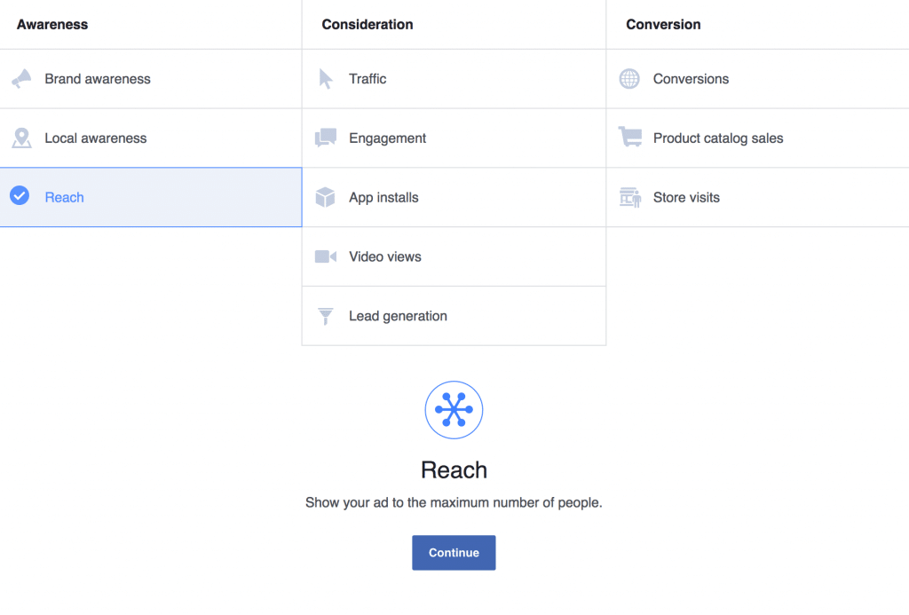Choose the Engagement chat bubbles icon
Viewport: 909px width, 615px height.
[325, 138]
